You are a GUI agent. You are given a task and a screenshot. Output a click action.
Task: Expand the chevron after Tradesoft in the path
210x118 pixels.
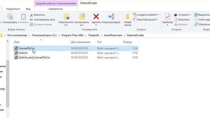click(101, 35)
